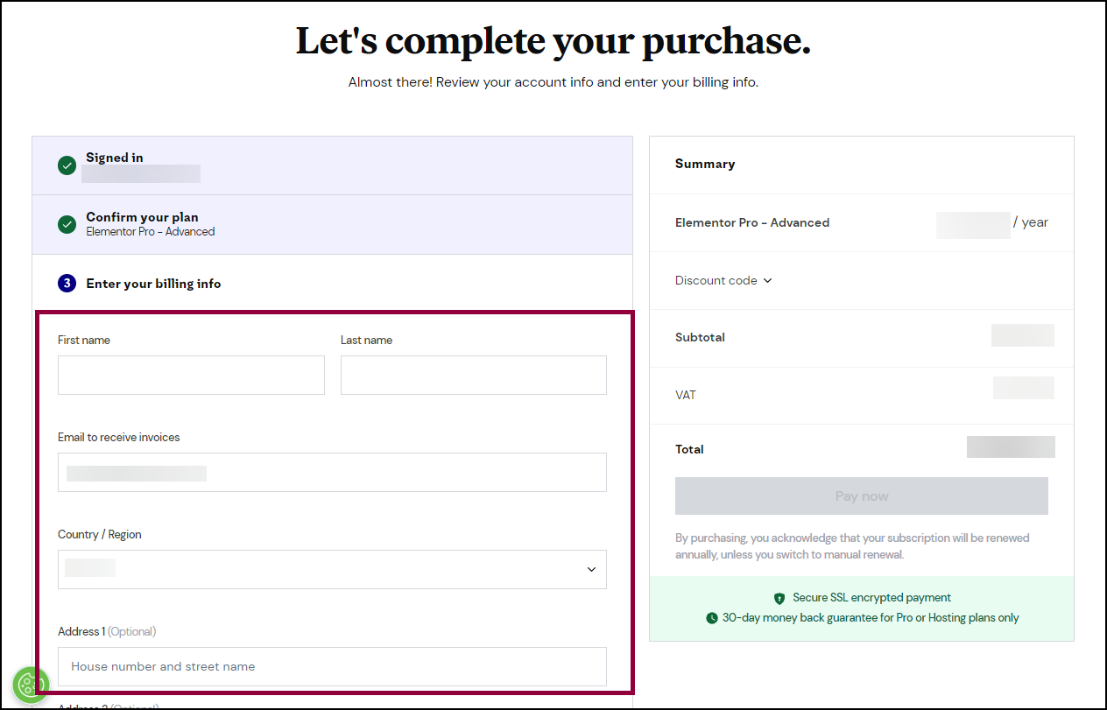
Task: Focus the Last name input field
Action: coord(474,375)
